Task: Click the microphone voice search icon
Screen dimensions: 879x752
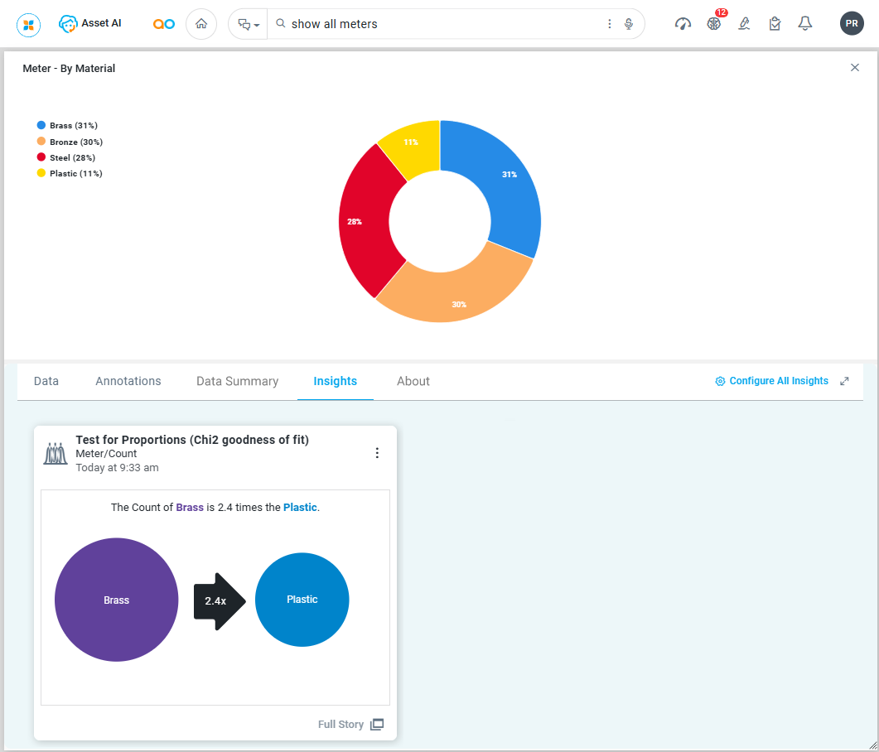Action: coord(629,24)
